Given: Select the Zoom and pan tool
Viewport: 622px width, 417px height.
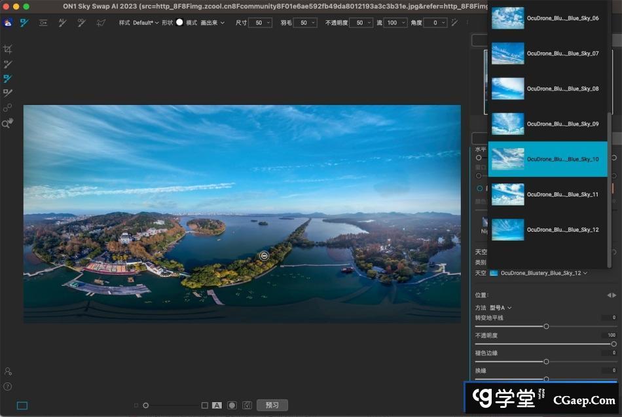Looking at the screenshot, I should click(x=8, y=123).
